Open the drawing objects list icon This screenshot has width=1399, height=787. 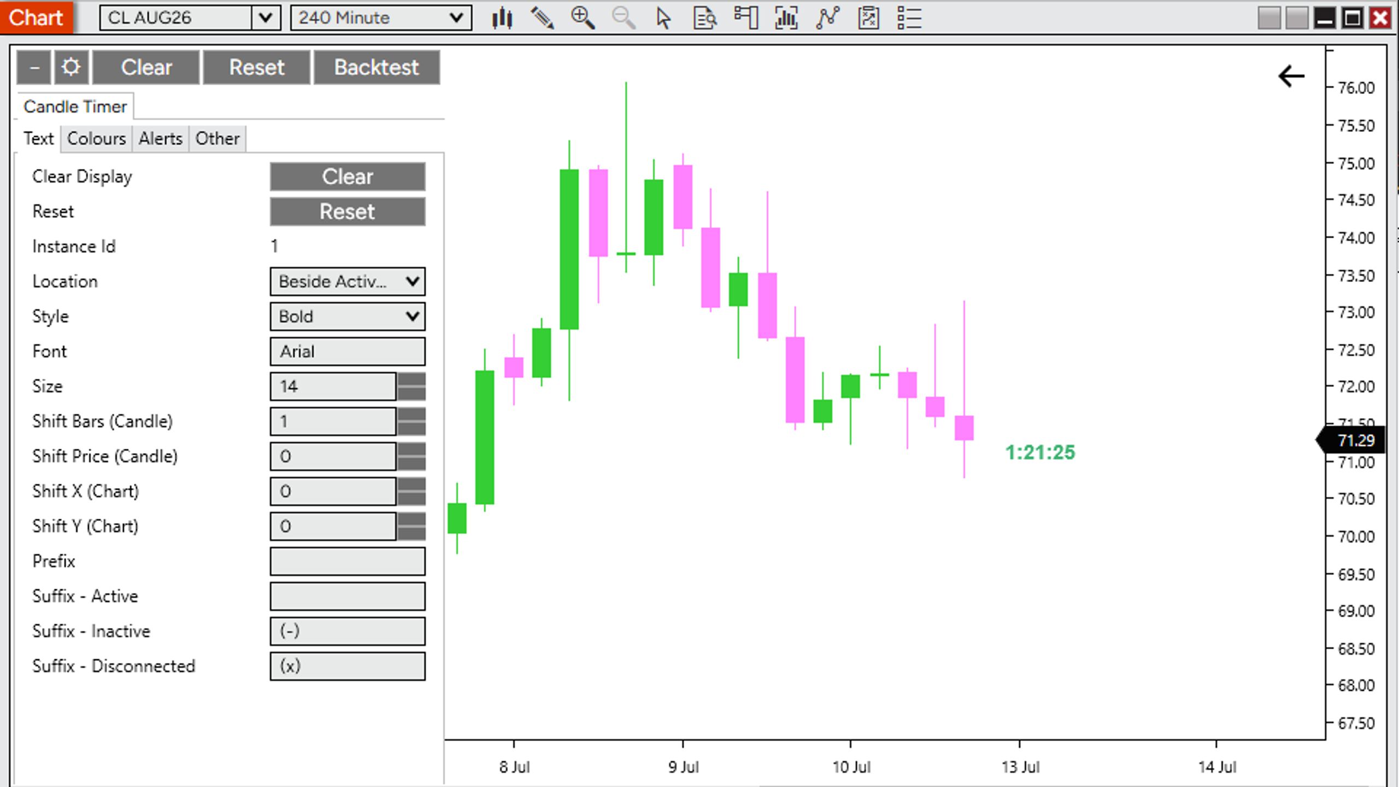click(868, 18)
